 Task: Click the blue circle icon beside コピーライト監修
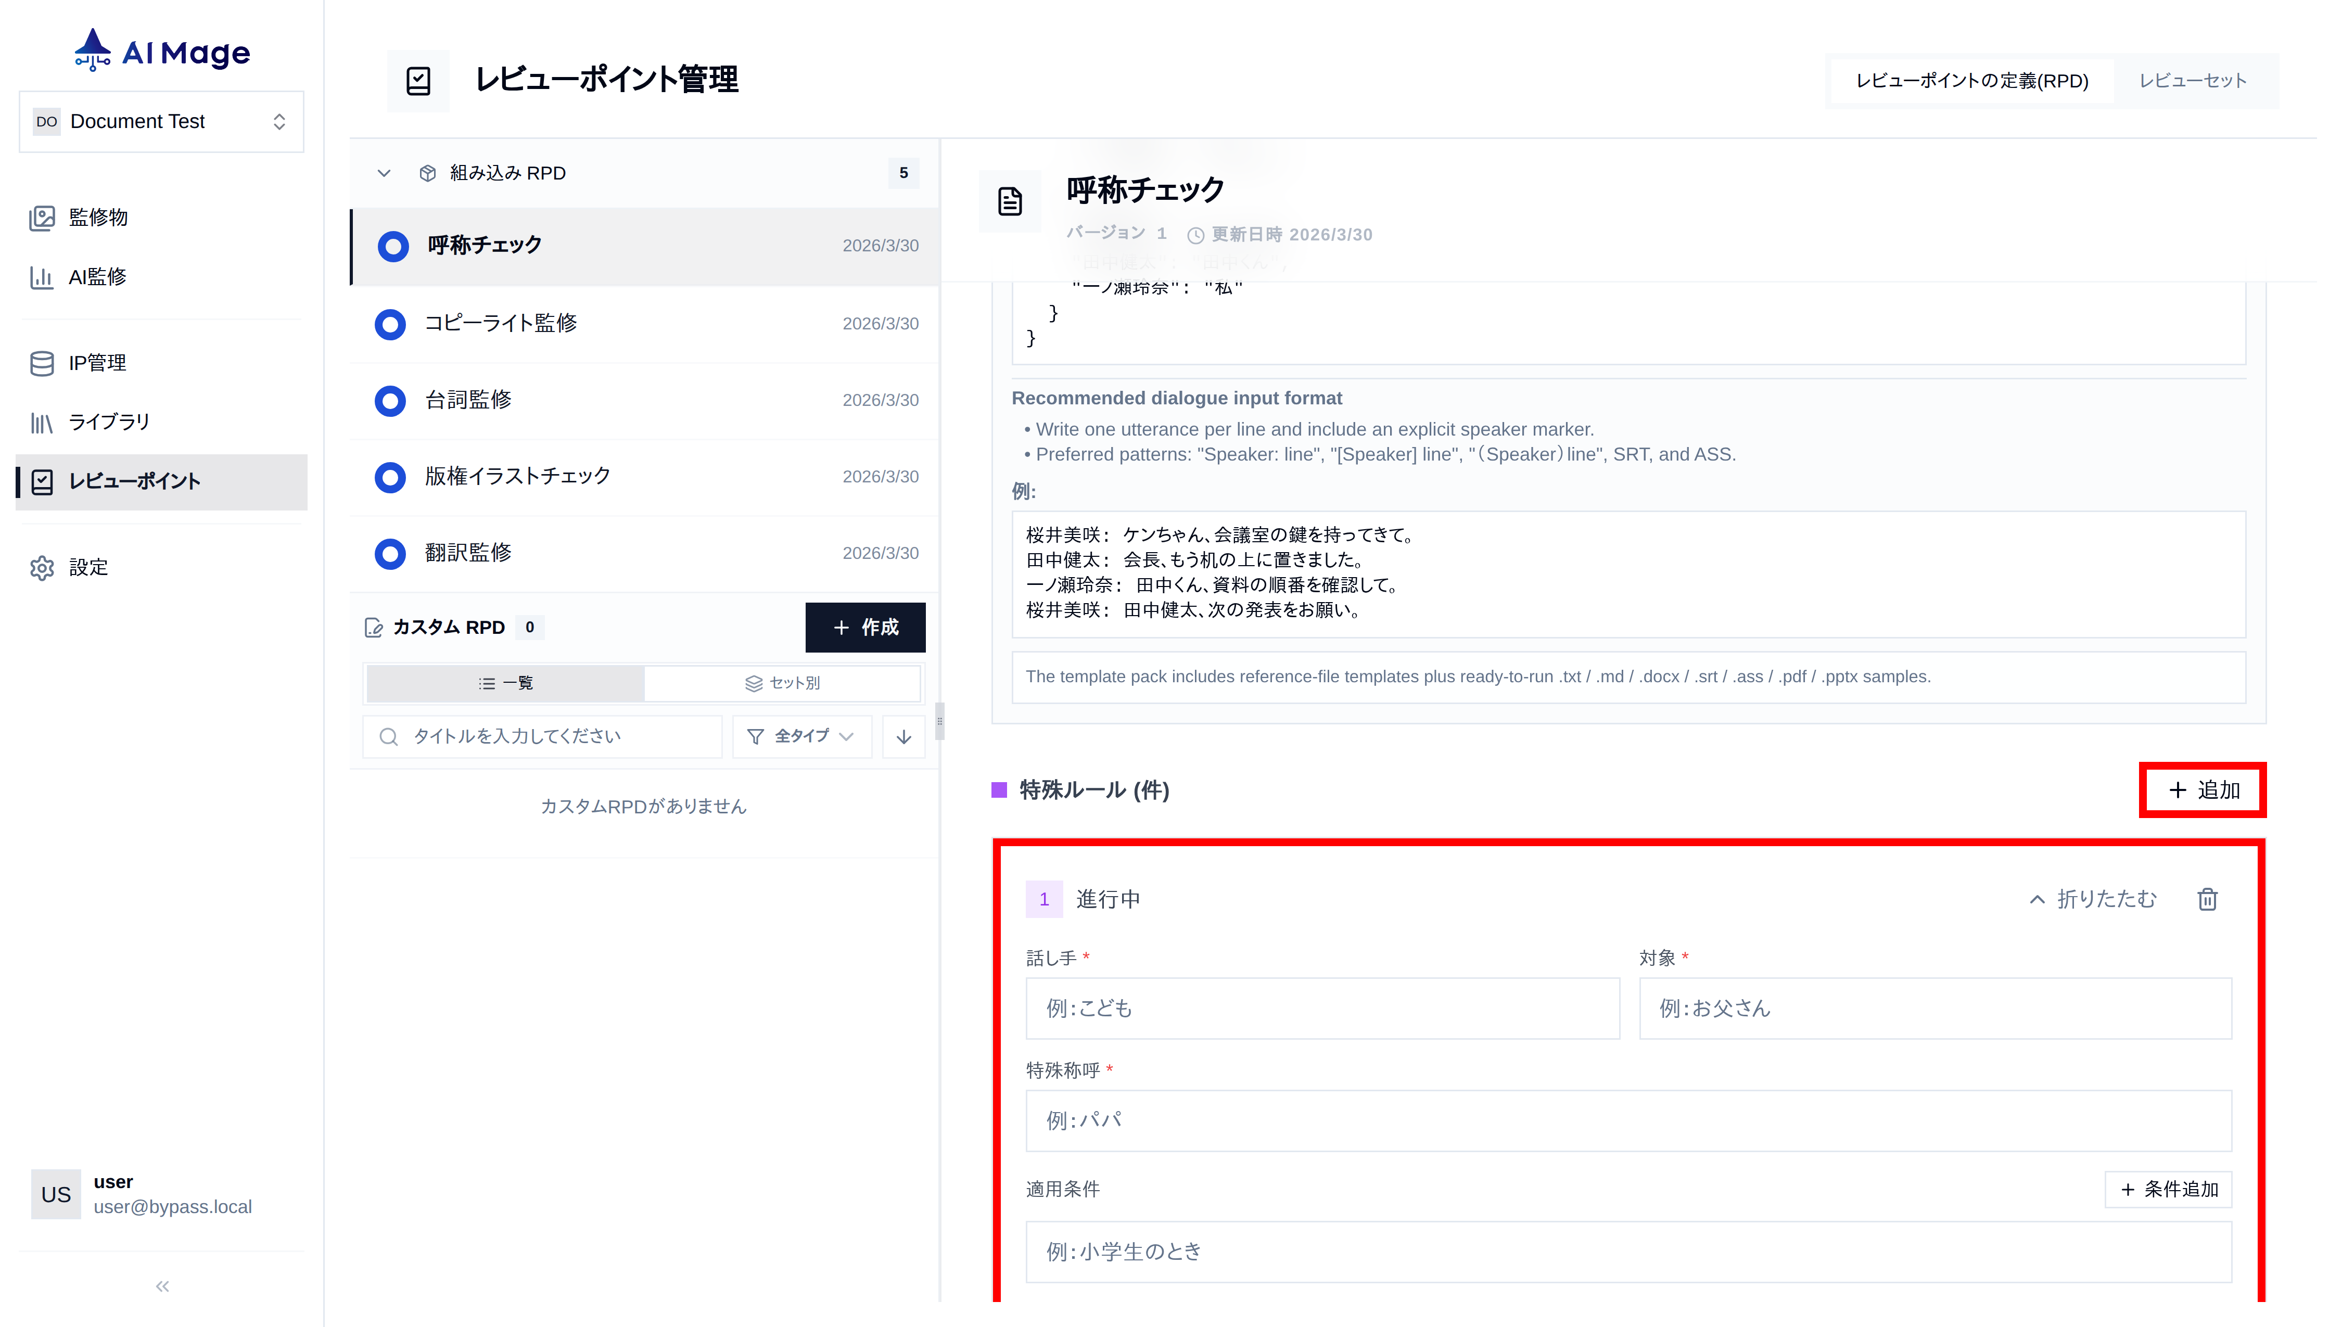pyautogui.click(x=390, y=324)
